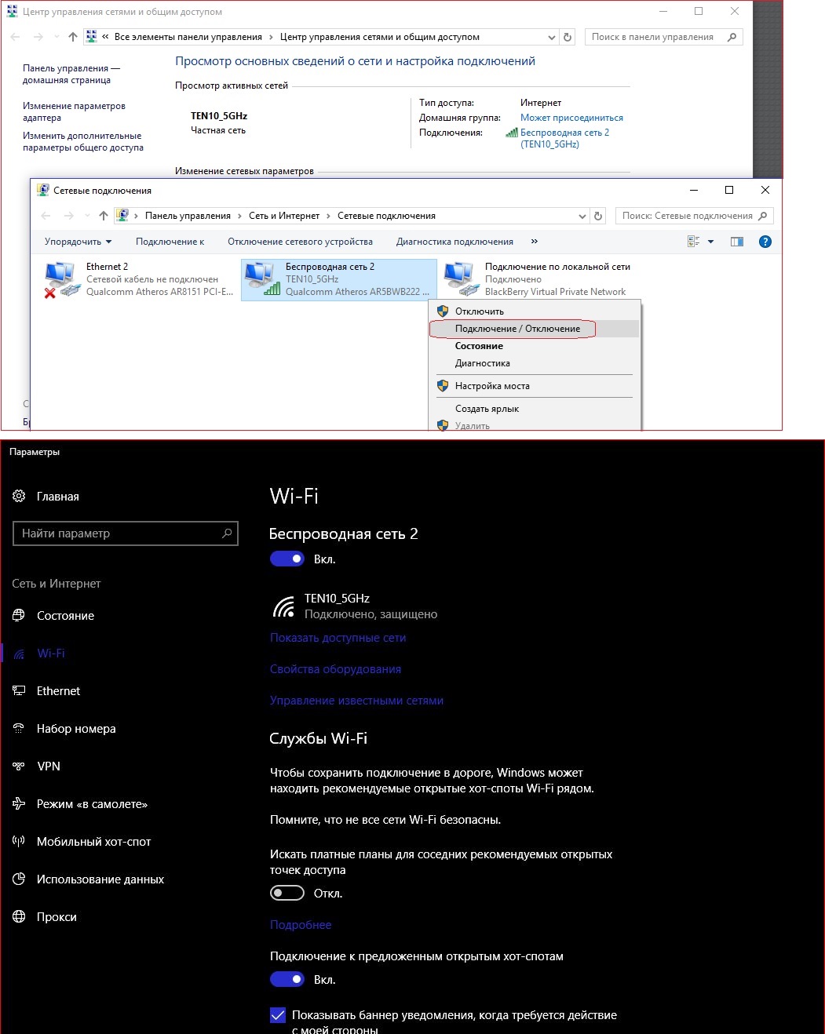
Task: Click magnifier icon in Найти параметр box
Action: (x=227, y=533)
